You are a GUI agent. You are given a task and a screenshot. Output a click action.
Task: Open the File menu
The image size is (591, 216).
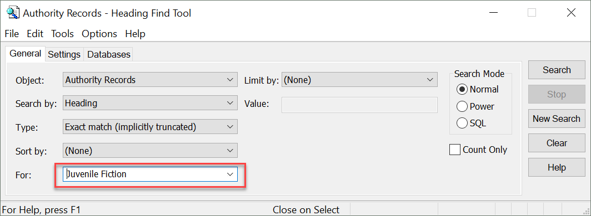[12, 34]
